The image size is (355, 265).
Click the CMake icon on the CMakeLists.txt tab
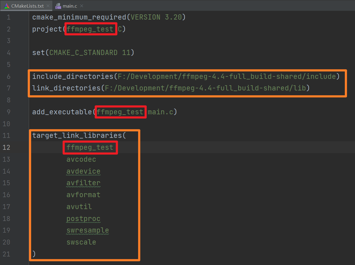(x=6, y=6)
